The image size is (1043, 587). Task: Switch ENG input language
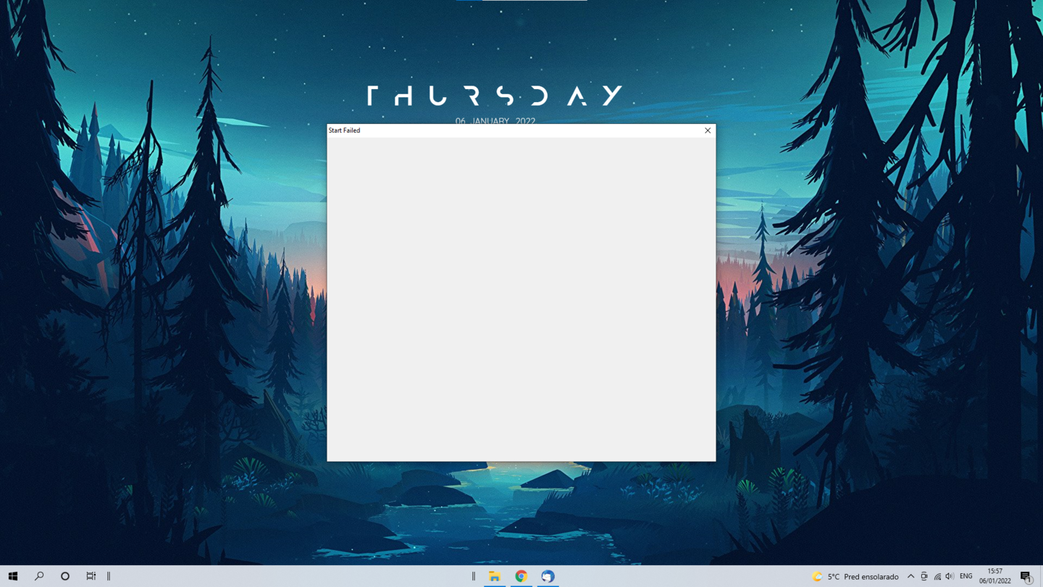[966, 576]
